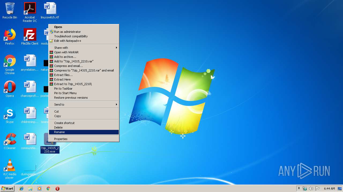The width and height of the screenshot is (343, 192).
Task: Choose Add to archive...
Action: point(84,57)
